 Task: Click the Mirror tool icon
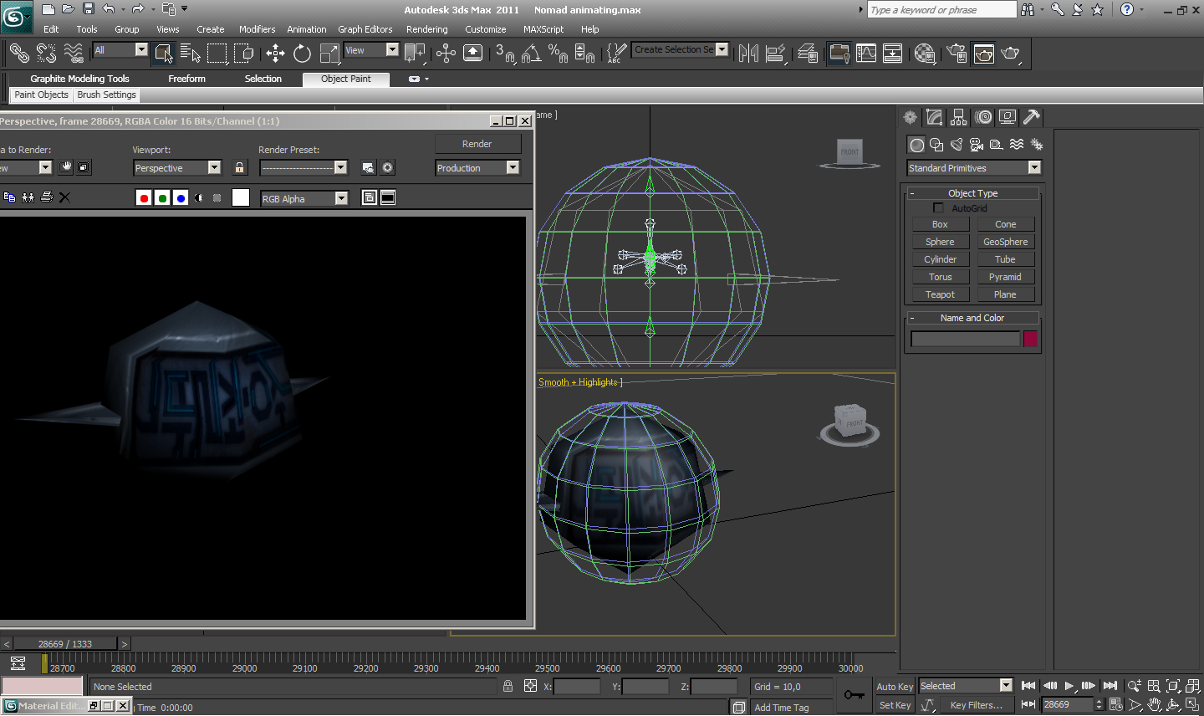[x=748, y=54]
